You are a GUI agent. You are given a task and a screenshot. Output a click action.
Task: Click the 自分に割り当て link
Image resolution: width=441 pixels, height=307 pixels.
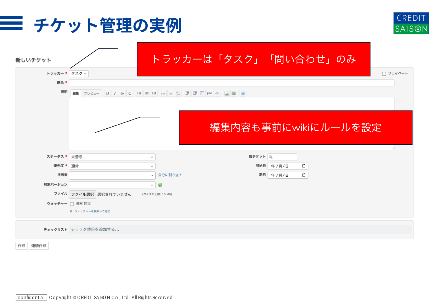click(x=170, y=175)
